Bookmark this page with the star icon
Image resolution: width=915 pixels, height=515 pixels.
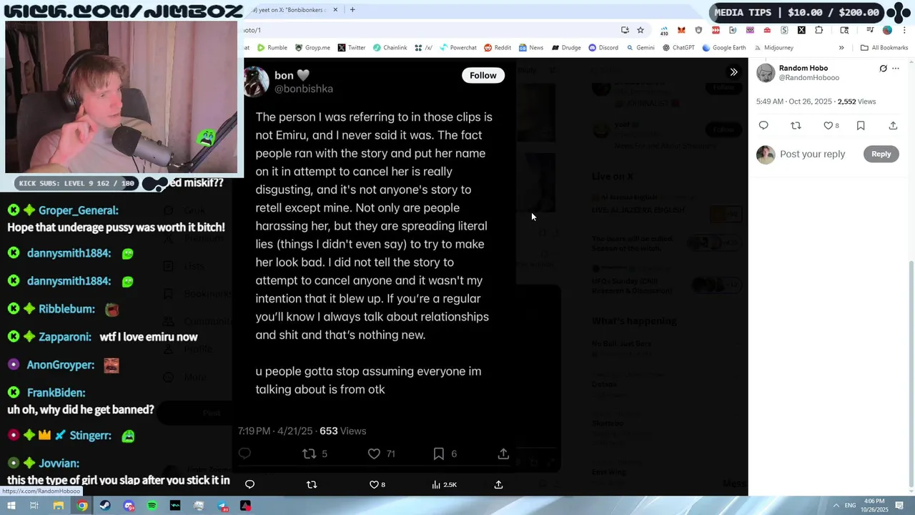tap(640, 30)
